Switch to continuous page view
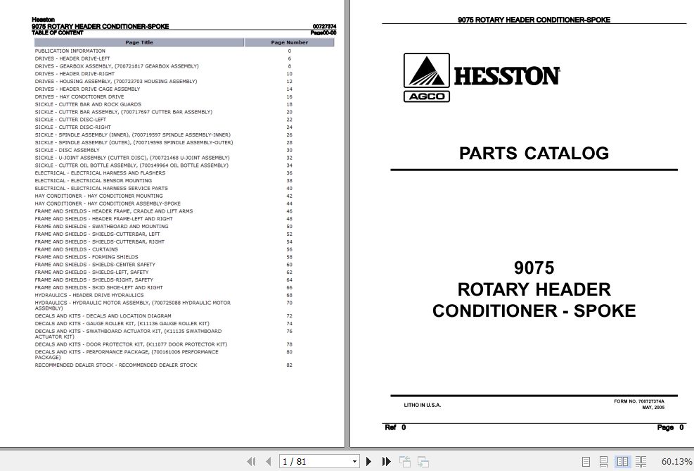694x471 pixels. tap(603, 461)
